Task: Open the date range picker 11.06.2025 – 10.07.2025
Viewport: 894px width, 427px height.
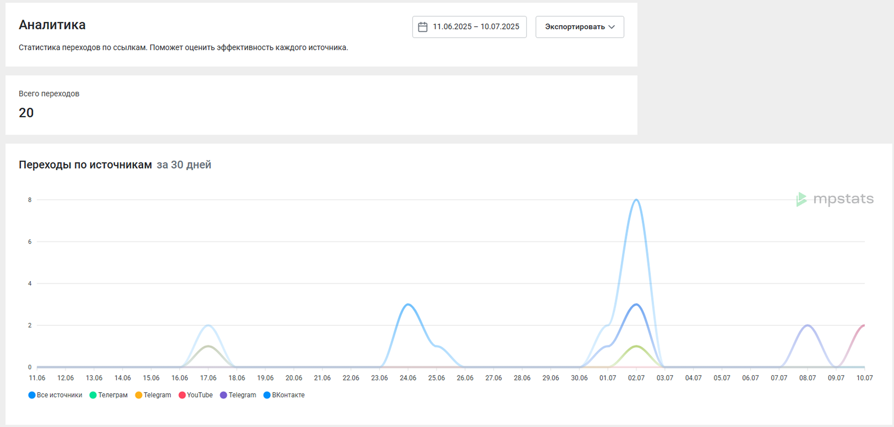Action: click(x=469, y=27)
